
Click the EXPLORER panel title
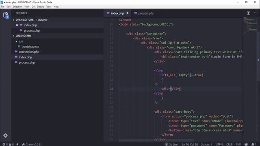22,13
